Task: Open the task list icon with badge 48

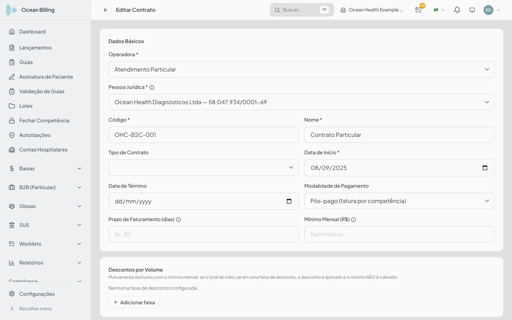Action: point(419,10)
